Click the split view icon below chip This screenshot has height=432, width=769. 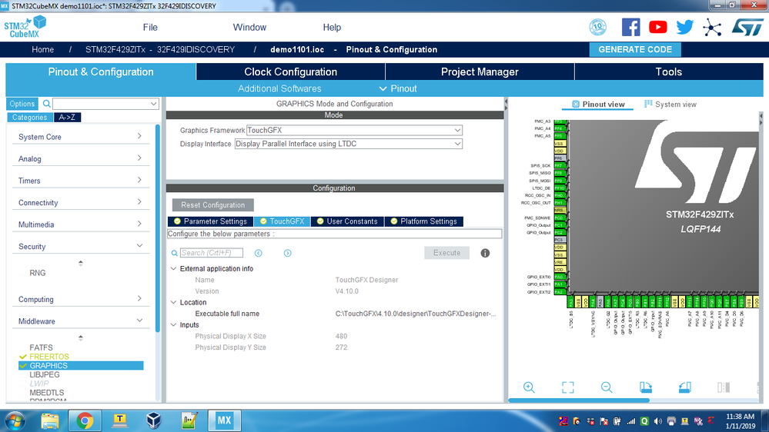tap(724, 387)
